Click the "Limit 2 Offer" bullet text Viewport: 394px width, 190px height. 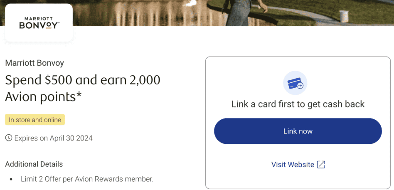coord(87,179)
